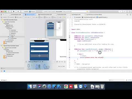The height and width of the screenshot is (99, 132).
Task: Click the yellow warning indicator in status bar
Action: [x=87, y=12]
